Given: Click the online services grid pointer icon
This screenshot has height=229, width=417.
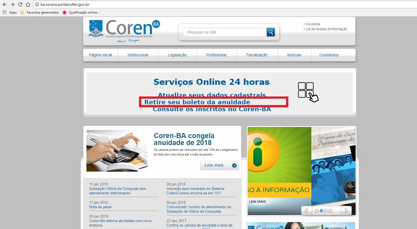Looking at the screenshot, I should pos(308,92).
